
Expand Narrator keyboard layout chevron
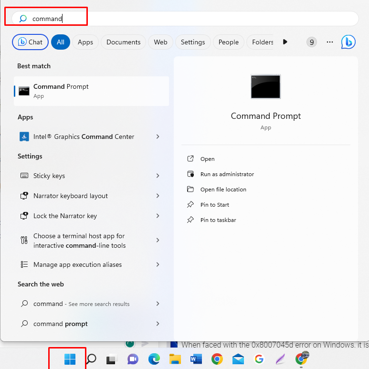coord(158,196)
